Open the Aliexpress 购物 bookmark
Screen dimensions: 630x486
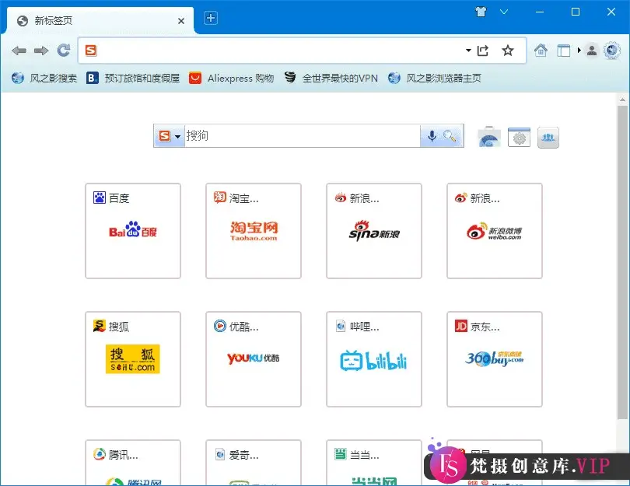point(232,78)
